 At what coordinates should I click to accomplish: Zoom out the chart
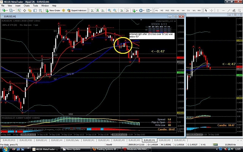pos(115,10)
